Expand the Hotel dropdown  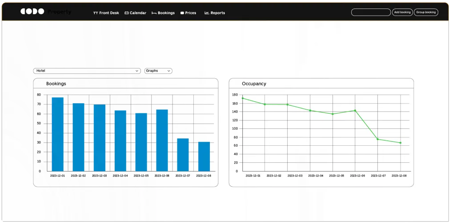(87, 71)
